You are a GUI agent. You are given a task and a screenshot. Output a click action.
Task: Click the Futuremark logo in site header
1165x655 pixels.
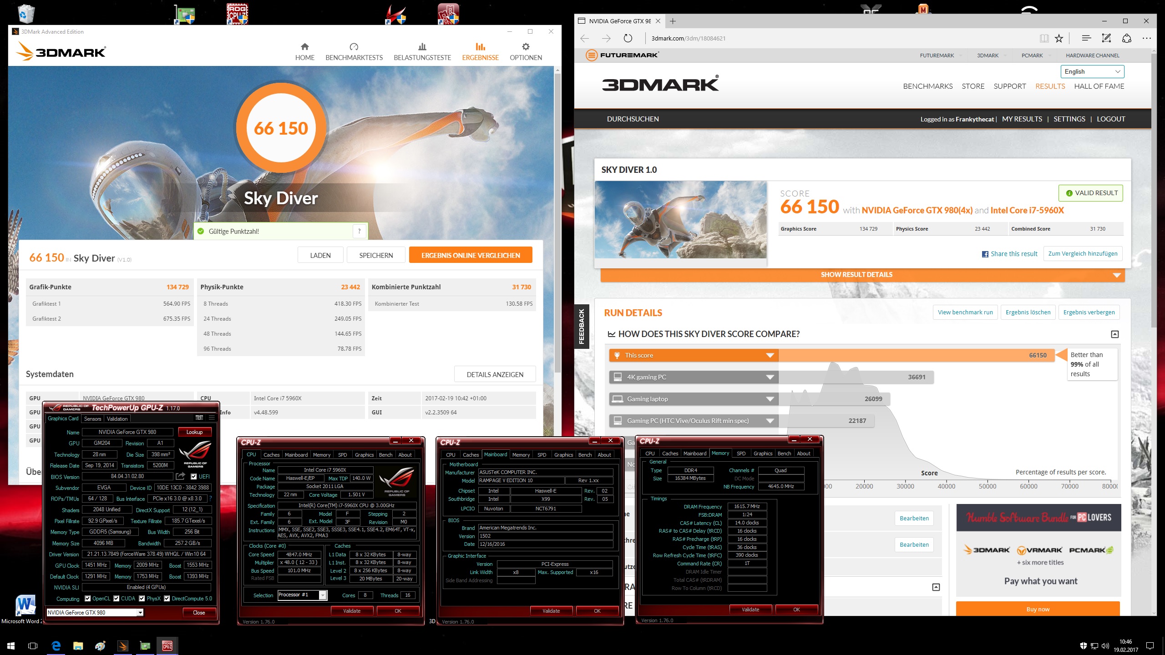tap(622, 55)
